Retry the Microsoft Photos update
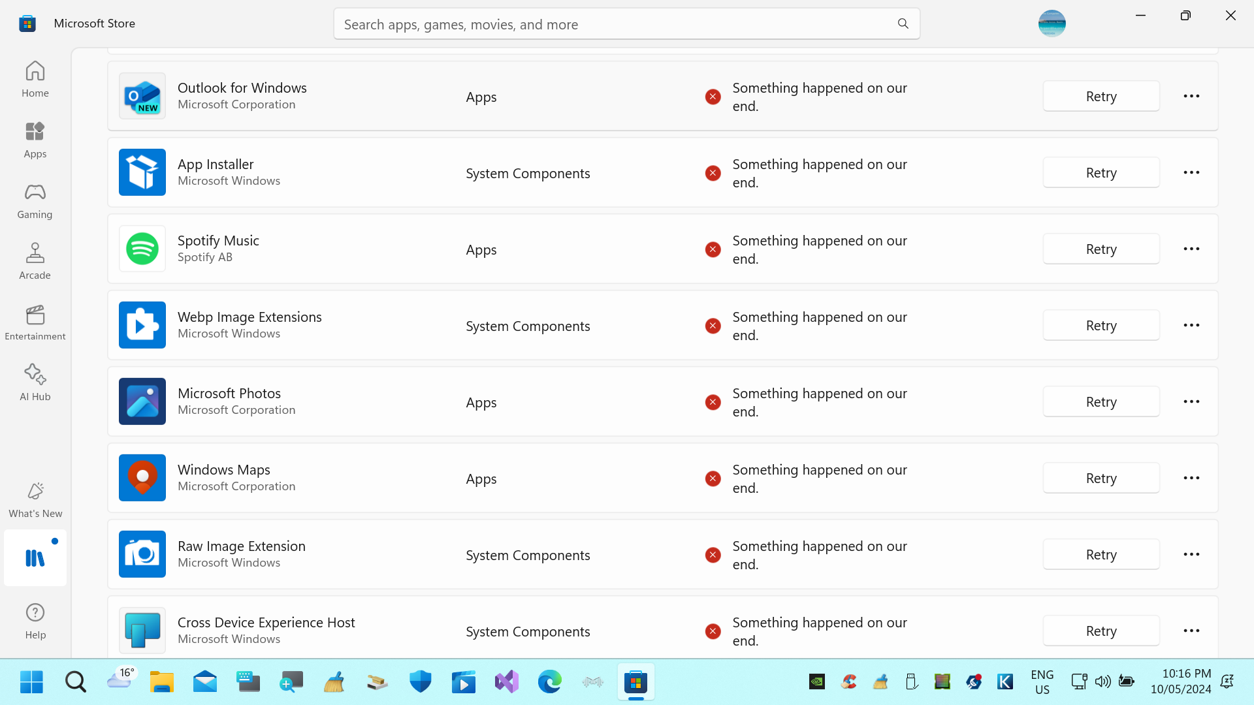 pos(1101,401)
